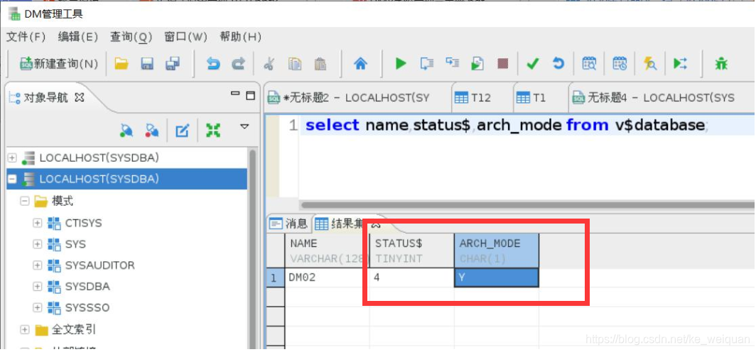The image size is (756, 352).
Task: Open the navigator view dropdown arrow
Action: pos(244,126)
